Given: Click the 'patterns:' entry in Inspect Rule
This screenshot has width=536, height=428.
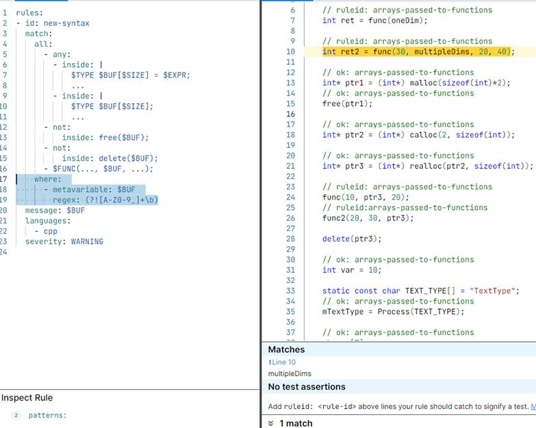Looking at the screenshot, I should (47, 416).
